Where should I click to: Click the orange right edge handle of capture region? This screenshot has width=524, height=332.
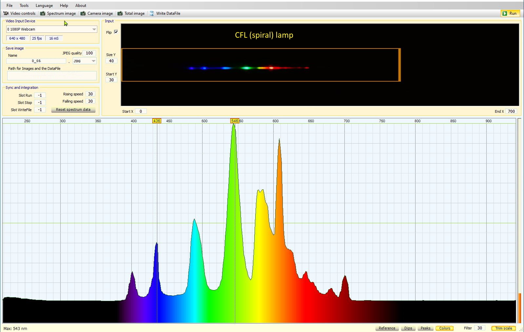click(399, 65)
